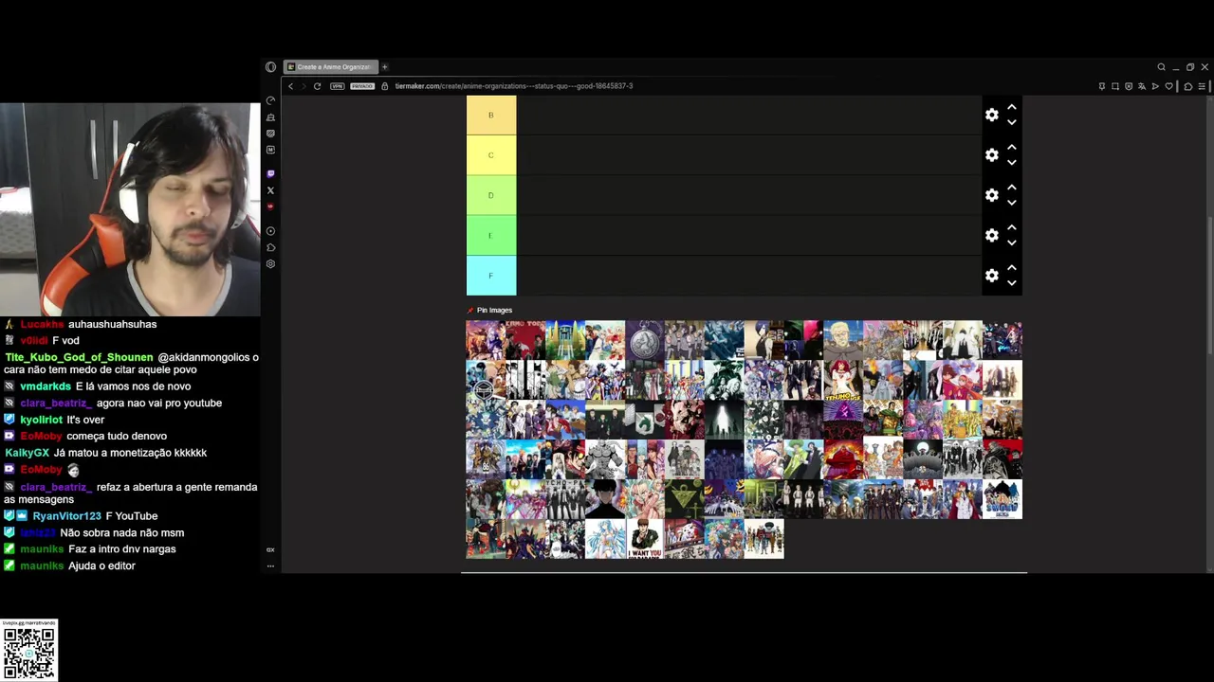Viewport: 1214px width, 682px height.
Task: Open the Opera menu logo
Action: 270,67
